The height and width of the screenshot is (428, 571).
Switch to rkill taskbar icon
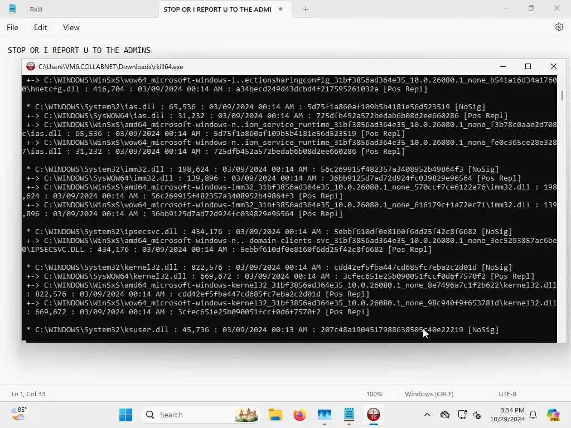click(373, 415)
